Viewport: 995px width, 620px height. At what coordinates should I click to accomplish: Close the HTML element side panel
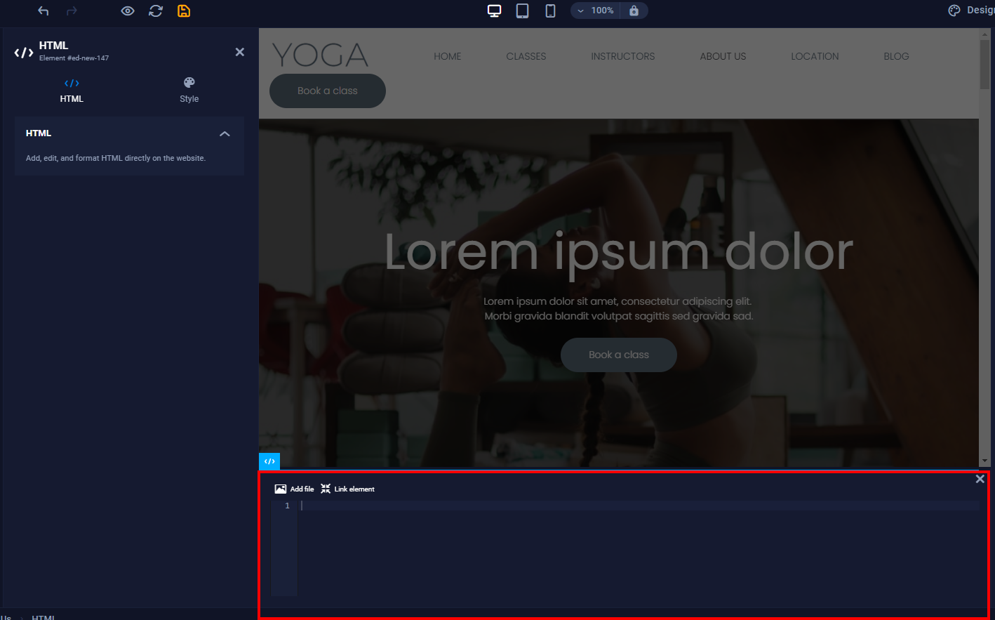[240, 52]
